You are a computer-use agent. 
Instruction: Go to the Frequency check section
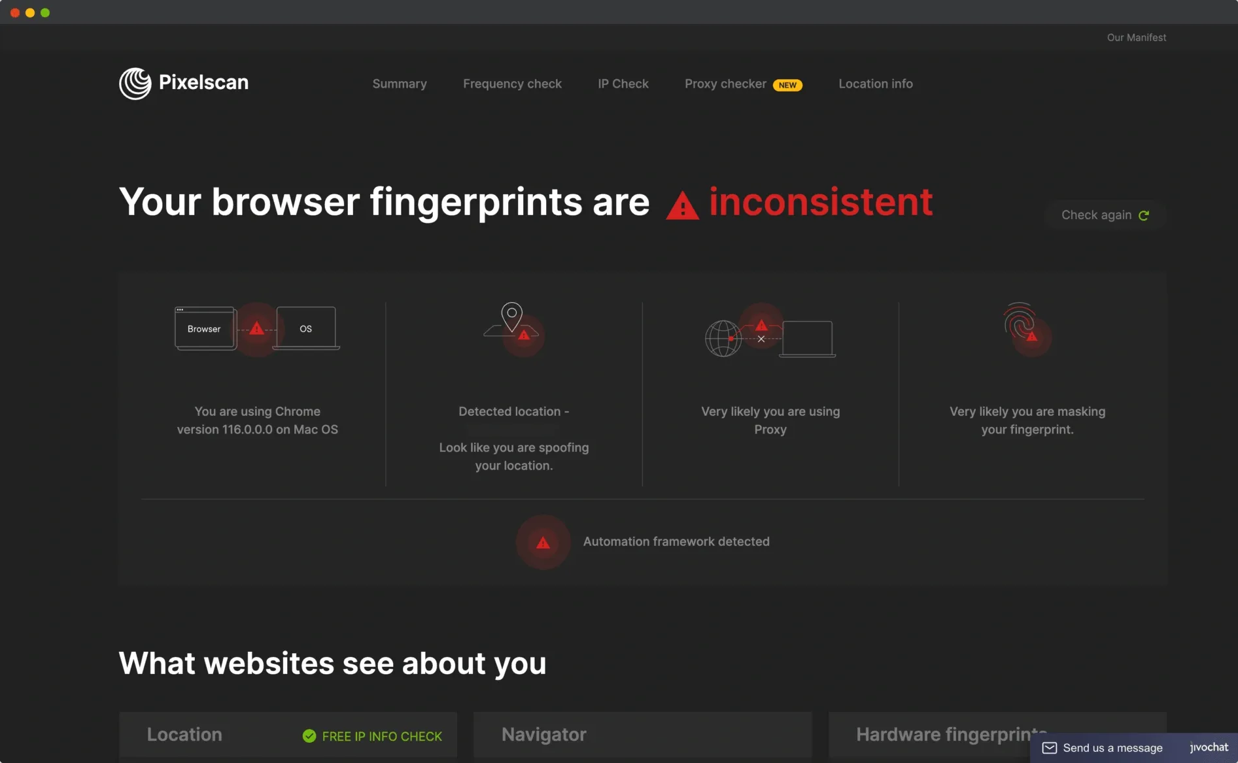point(512,84)
